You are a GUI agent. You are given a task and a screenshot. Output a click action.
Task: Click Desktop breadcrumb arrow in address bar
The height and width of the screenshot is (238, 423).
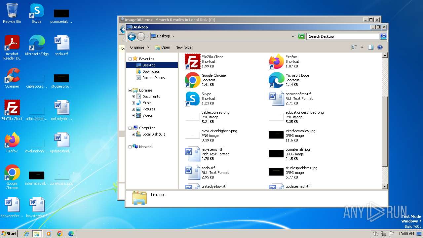(173, 36)
